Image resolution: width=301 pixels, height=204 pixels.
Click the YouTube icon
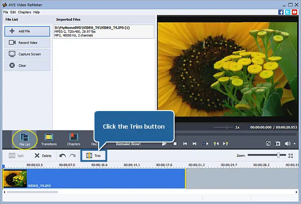(294, 12)
